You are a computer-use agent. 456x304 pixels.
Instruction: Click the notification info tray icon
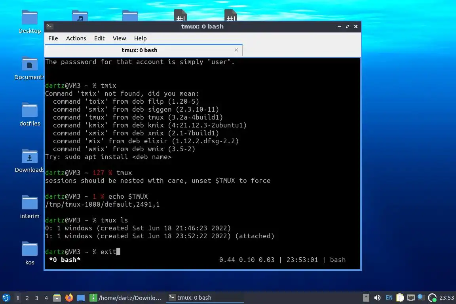click(421, 297)
